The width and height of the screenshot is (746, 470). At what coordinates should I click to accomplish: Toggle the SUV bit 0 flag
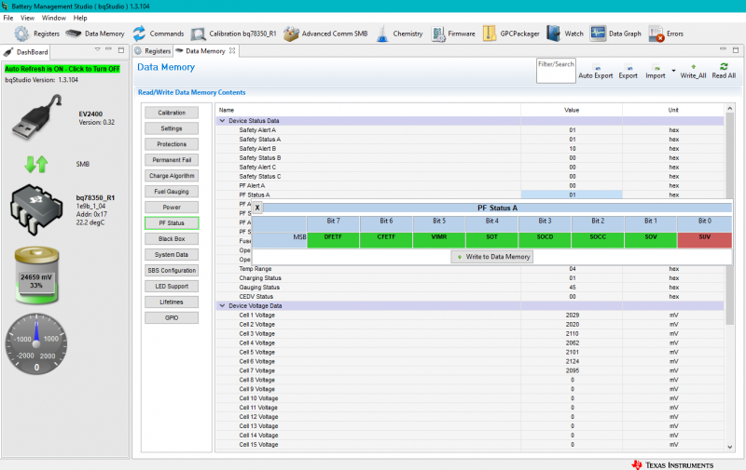[705, 239]
